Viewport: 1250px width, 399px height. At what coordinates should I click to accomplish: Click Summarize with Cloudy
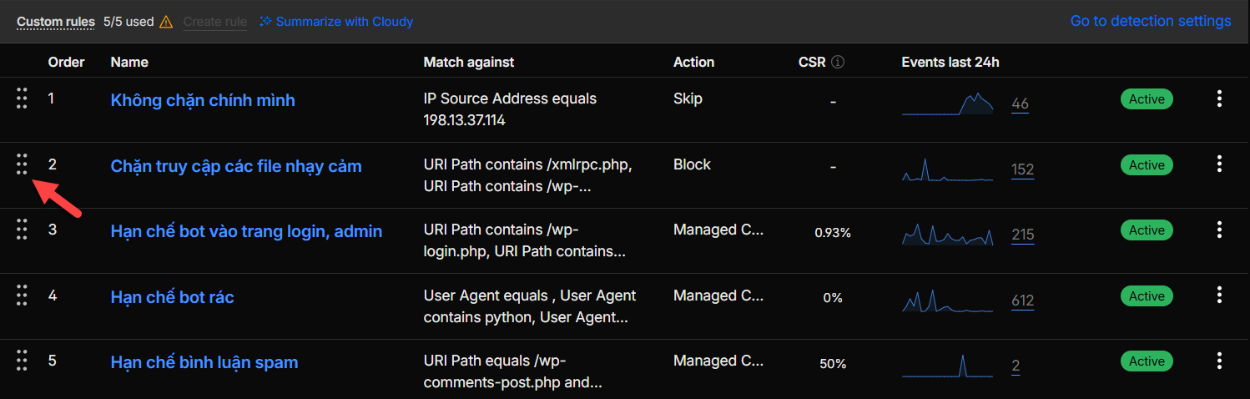tap(336, 22)
